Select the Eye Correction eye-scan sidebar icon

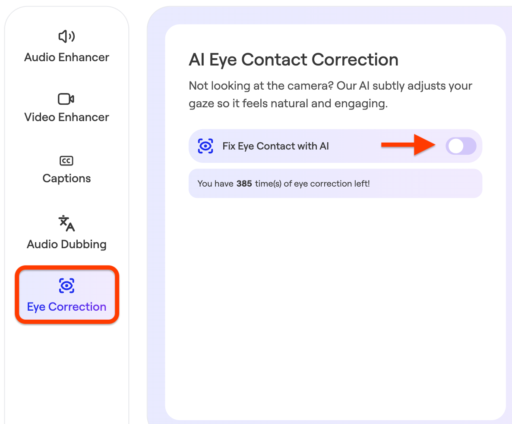66,286
